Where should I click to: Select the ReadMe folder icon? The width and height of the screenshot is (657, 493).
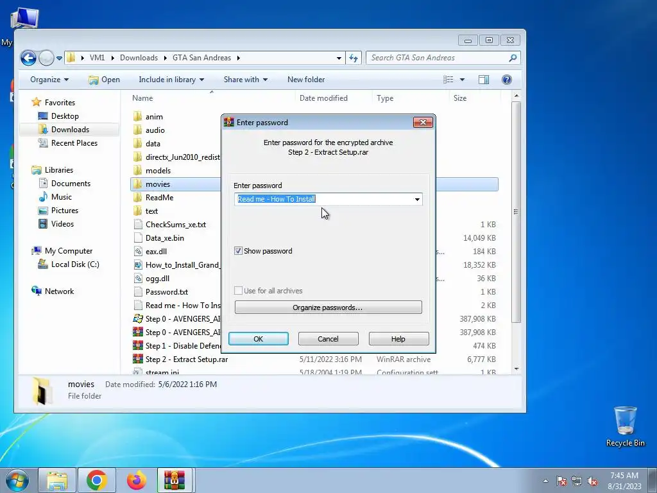point(137,198)
